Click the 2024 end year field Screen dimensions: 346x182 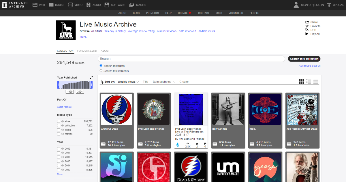click(x=80, y=92)
